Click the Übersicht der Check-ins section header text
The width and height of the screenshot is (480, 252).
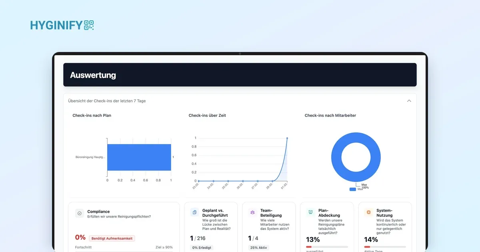107,101
